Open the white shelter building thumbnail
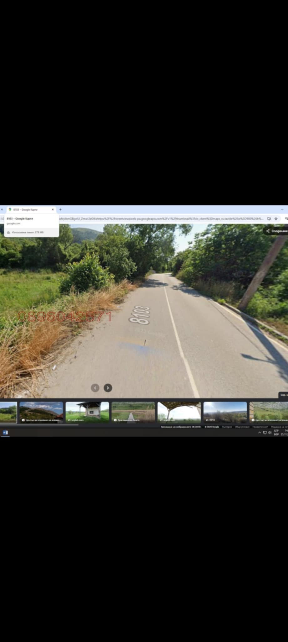 click(x=87, y=412)
